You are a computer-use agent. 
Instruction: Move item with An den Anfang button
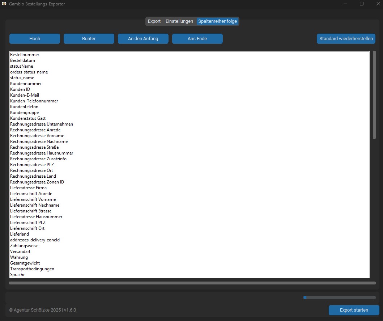tap(143, 39)
